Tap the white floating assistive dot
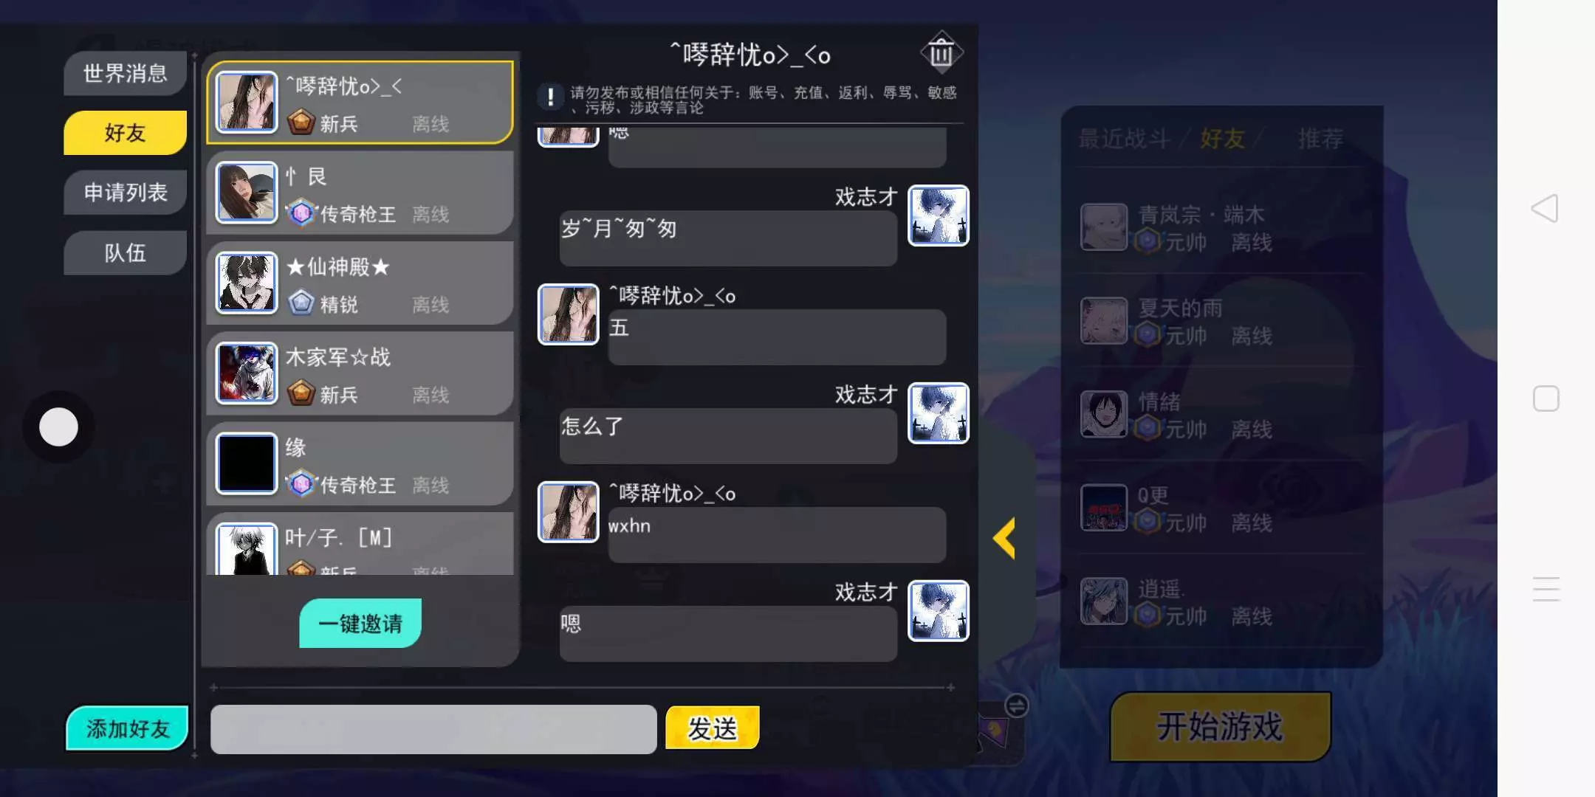Image resolution: width=1595 pixels, height=797 pixels. [x=58, y=427]
